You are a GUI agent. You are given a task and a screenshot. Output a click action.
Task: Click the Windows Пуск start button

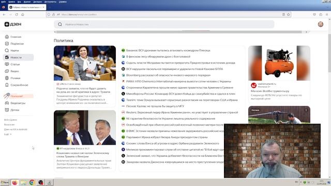(5, 182)
